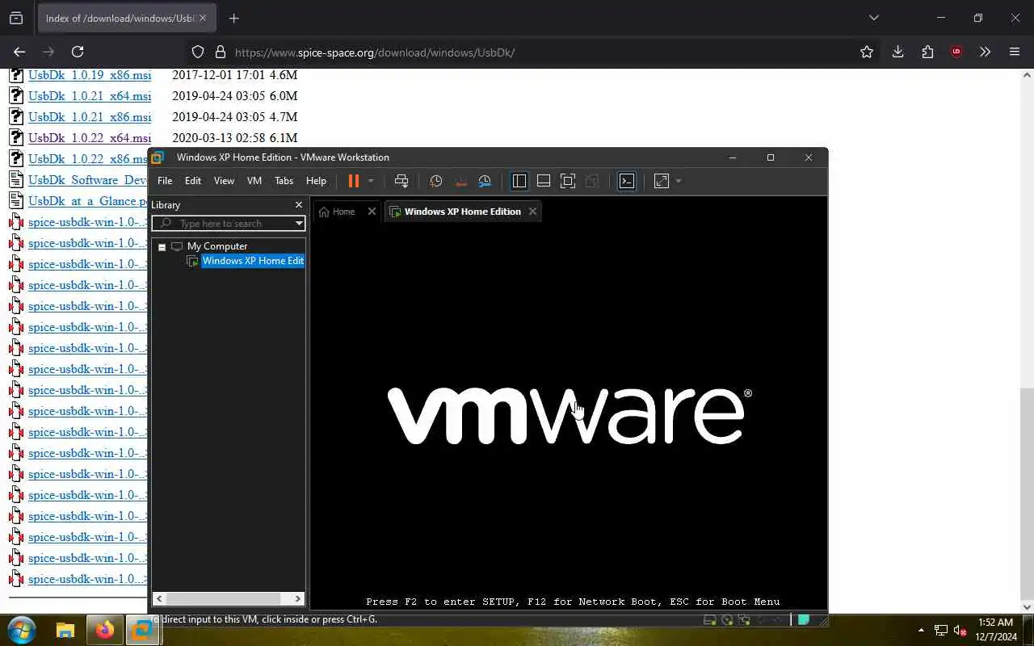The height and width of the screenshot is (646, 1034).
Task: Show hidden system tray icons
Action: (921, 630)
